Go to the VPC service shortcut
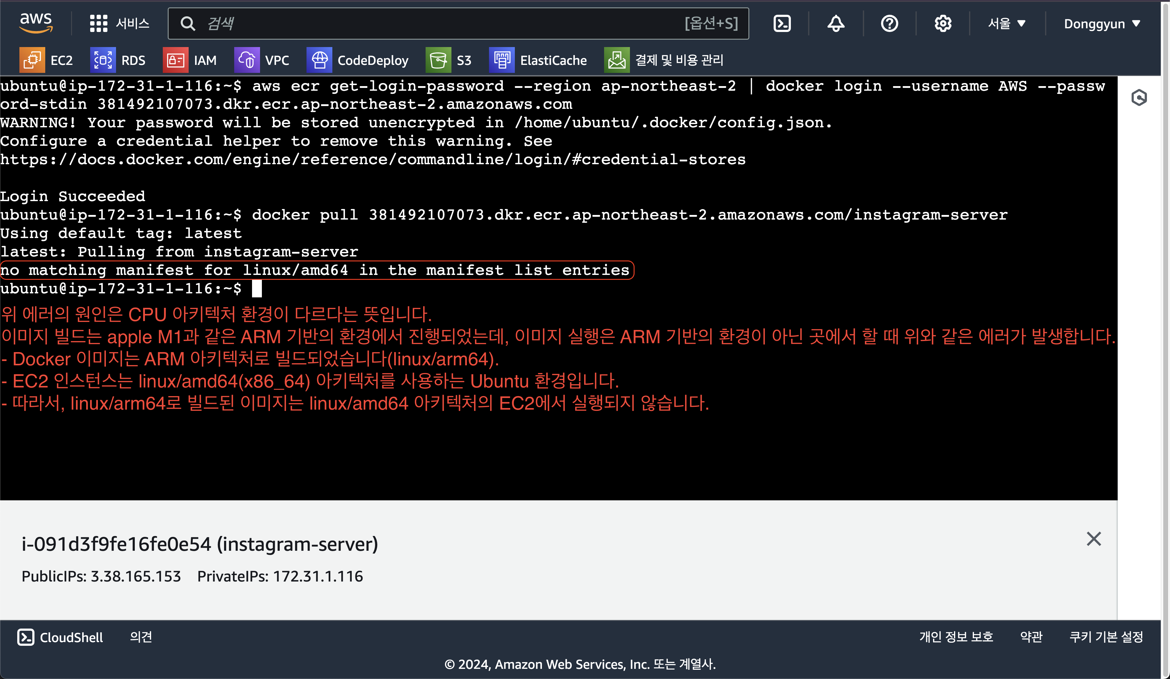Screen dimensions: 1170x679 [x=261, y=60]
